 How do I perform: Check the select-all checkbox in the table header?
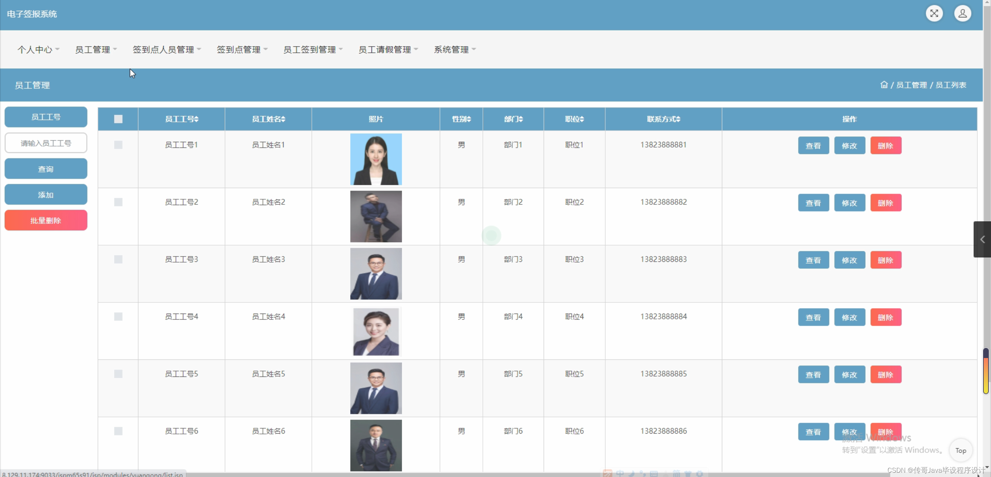tap(118, 119)
